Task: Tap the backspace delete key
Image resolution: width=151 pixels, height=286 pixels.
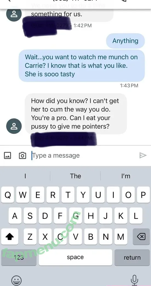Action: pyautogui.click(x=141, y=237)
